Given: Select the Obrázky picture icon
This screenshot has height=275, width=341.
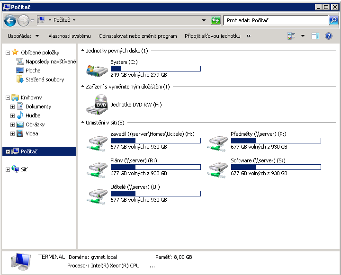Looking at the screenshot, I should click(x=20, y=124).
